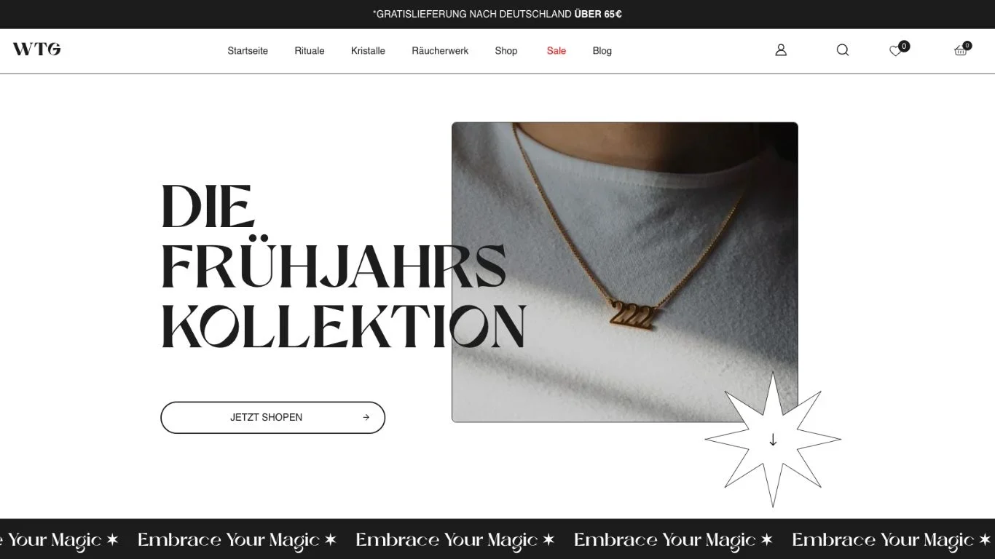
Task: Click the cart item count badge
Action: (967, 45)
